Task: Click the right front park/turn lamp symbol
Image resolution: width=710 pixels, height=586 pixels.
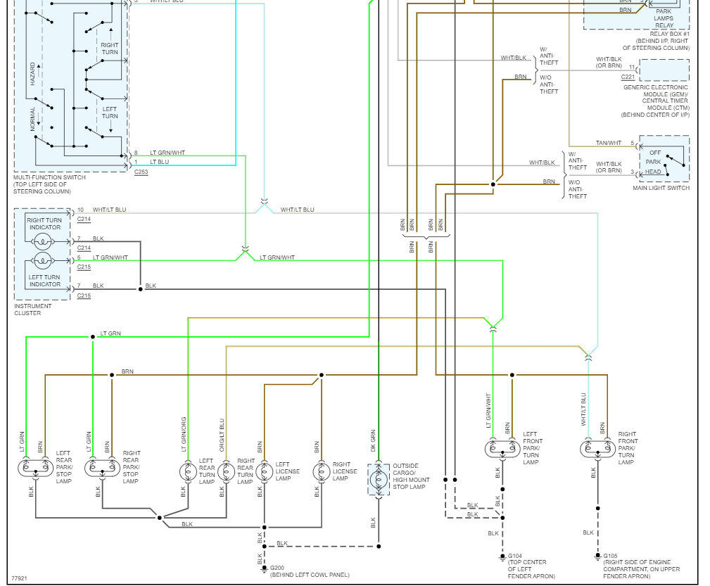Action: [x=597, y=448]
